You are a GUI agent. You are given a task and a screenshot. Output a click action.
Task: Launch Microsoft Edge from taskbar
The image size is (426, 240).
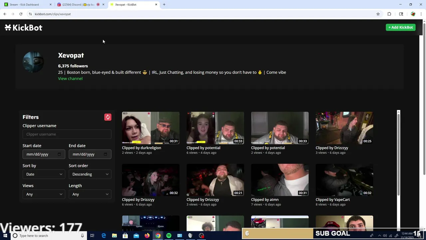point(104,236)
